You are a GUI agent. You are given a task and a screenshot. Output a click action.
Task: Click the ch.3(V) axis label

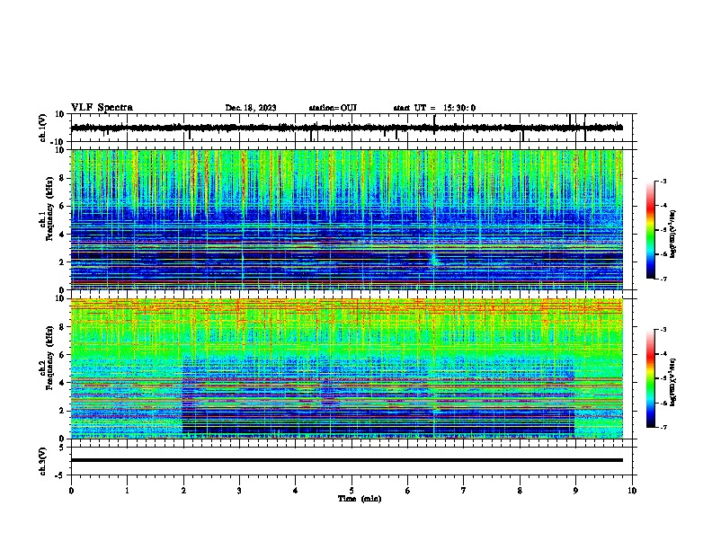pyautogui.click(x=43, y=461)
